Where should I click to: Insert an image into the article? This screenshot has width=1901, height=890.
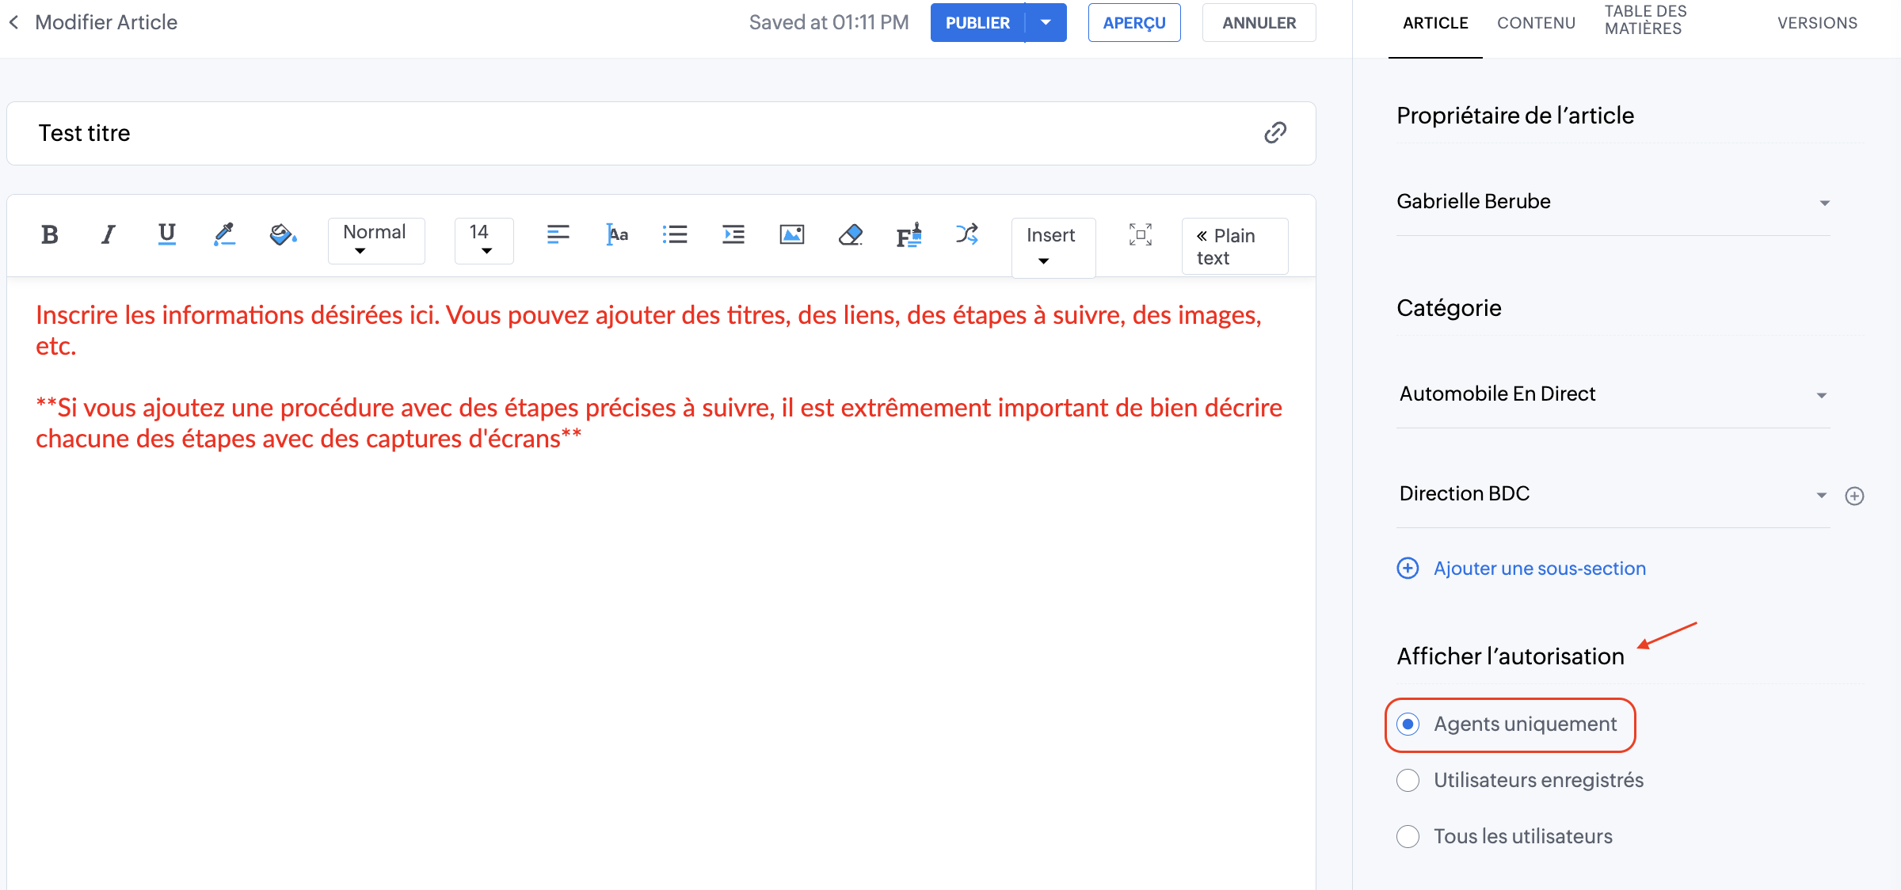[x=791, y=234]
